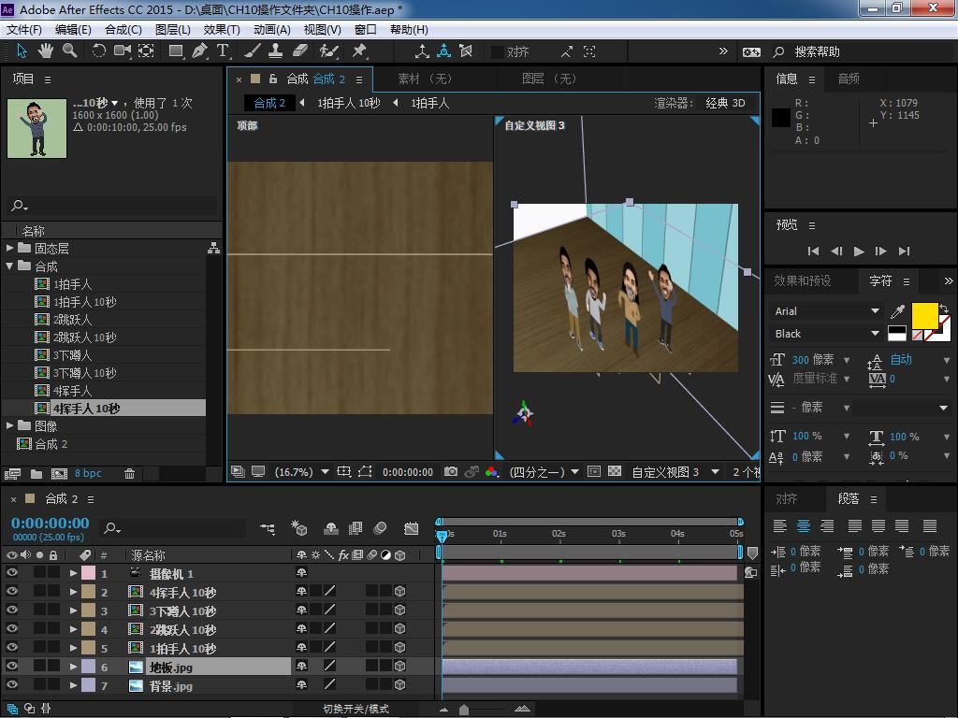Screen dimensions: 958x718
Task: Toggle 3D layer switch for 背景.jpg
Action: (400, 685)
